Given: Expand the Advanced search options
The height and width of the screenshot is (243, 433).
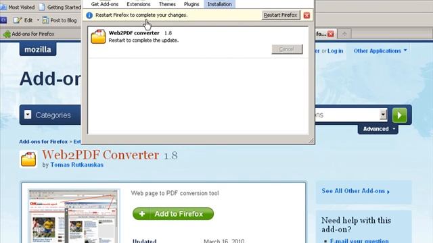Looking at the screenshot, I should click(378, 129).
